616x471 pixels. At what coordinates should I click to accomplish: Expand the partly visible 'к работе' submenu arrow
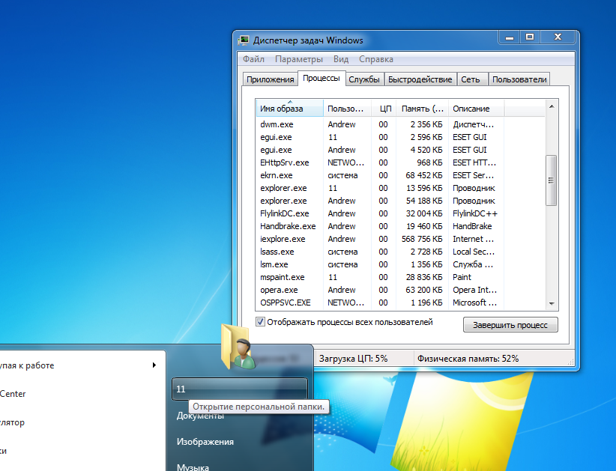[x=154, y=365]
